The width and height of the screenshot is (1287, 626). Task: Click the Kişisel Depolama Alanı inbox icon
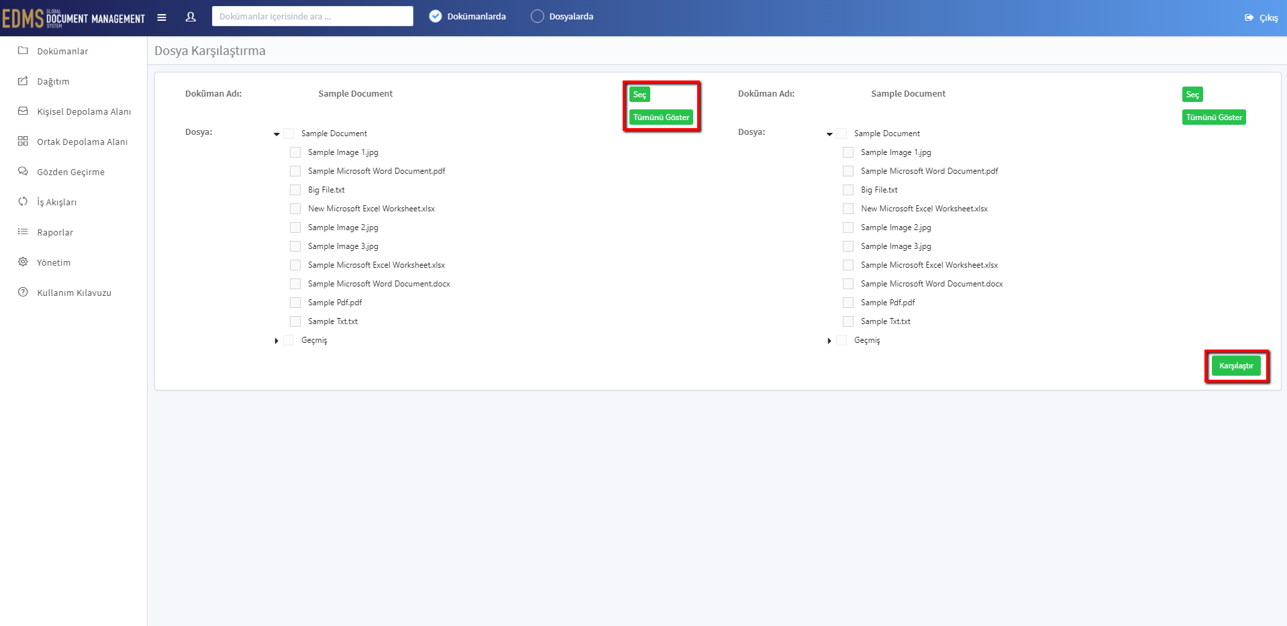pyautogui.click(x=23, y=111)
